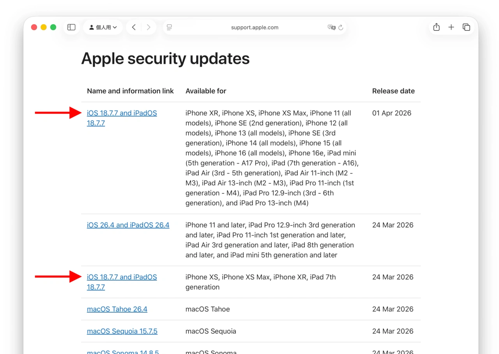The height and width of the screenshot is (354, 499).
Task: Go back to the previous page
Action: point(134,27)
